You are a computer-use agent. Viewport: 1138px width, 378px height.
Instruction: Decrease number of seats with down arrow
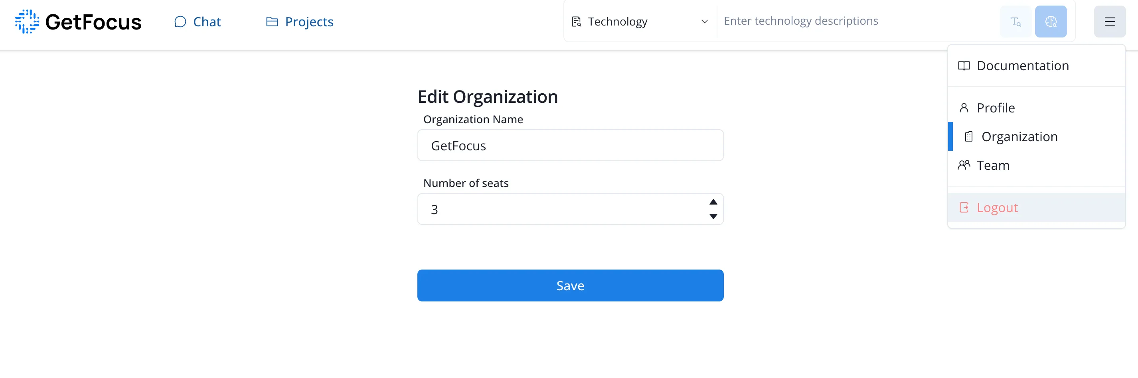(x=713, y=217)
